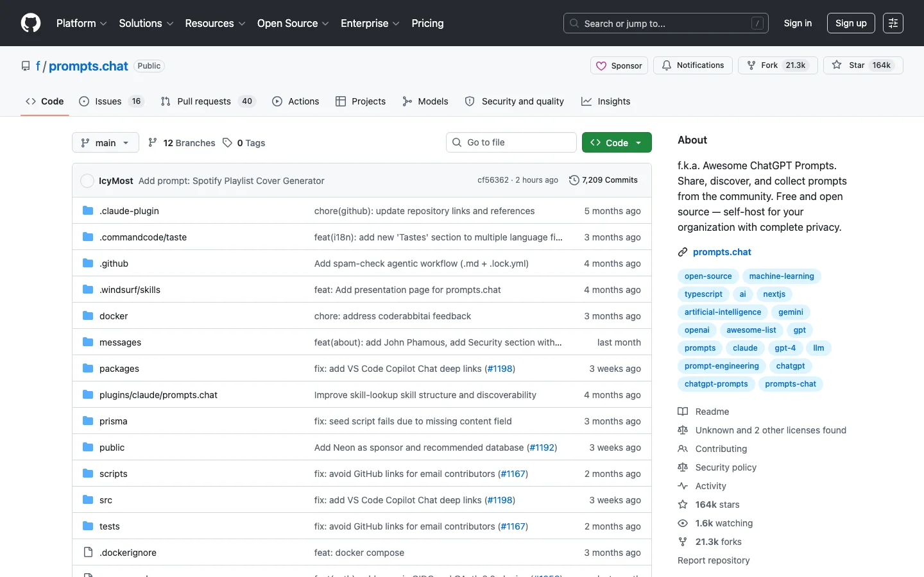Open the typescript topic tag
This screenshot has width=924, height=577.
tap(703, 294)
